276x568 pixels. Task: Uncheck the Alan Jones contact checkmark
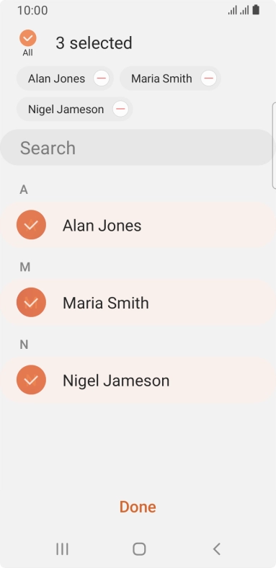click(31, 225)
